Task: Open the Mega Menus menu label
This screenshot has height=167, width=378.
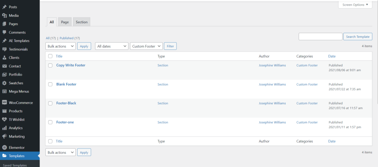Action: (x=19, y=91)
